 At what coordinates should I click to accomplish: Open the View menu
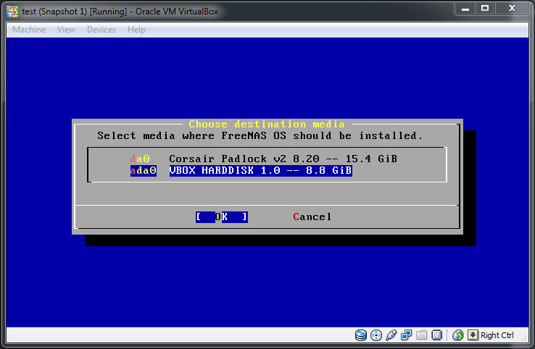coord(66,30)
